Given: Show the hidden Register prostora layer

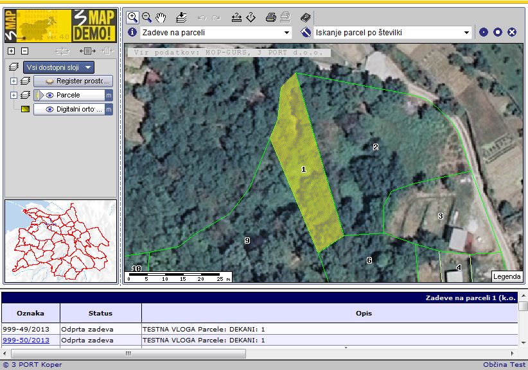Looking at the screenshot, I should pyautogui.click(x=50, y=81).
